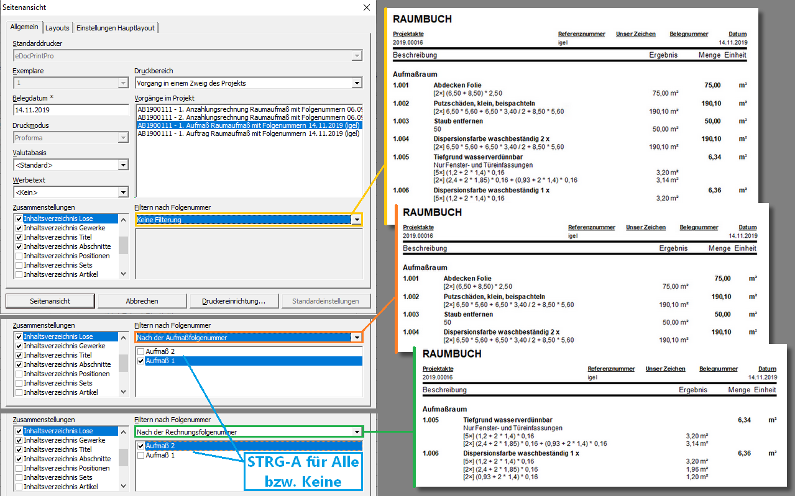Viewport: 795px width, 496px height.
Task: Uncheck Aufmaß 1 under the Aufmaßfolgenummer filter
Action: [140, 361]
